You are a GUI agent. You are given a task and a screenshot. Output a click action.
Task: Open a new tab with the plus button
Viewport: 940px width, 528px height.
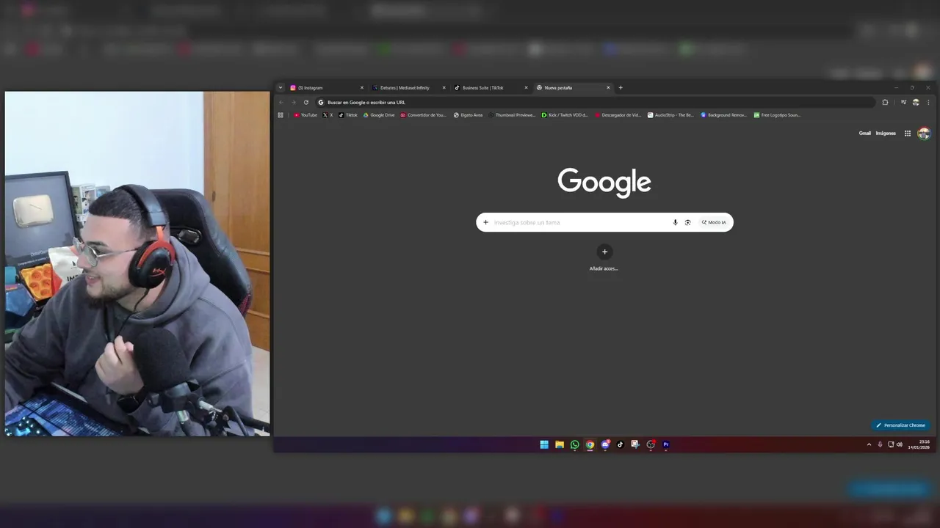pyautogui.click(x=621, y=87)
